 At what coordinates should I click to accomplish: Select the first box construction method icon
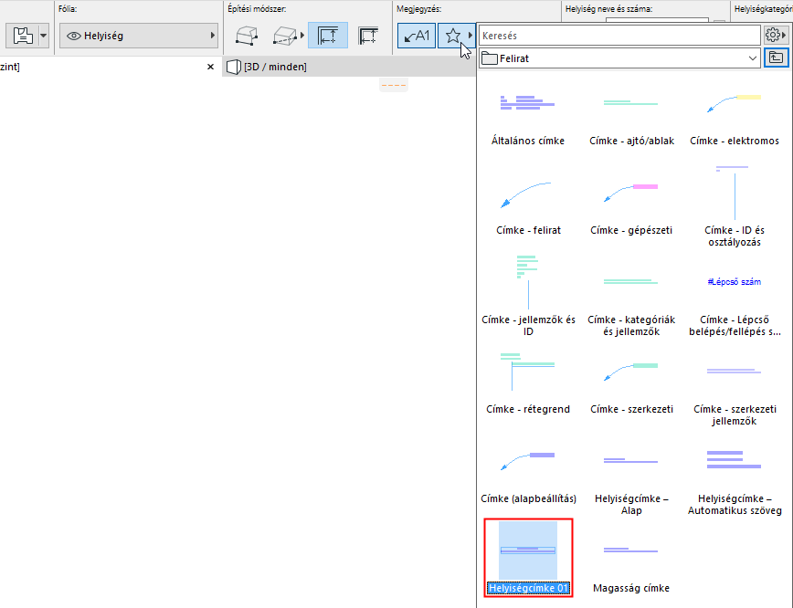tap(247, 36)
